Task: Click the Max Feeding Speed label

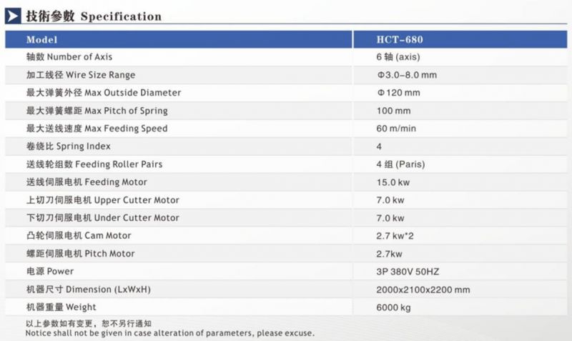Action: [x=97, y=129]
